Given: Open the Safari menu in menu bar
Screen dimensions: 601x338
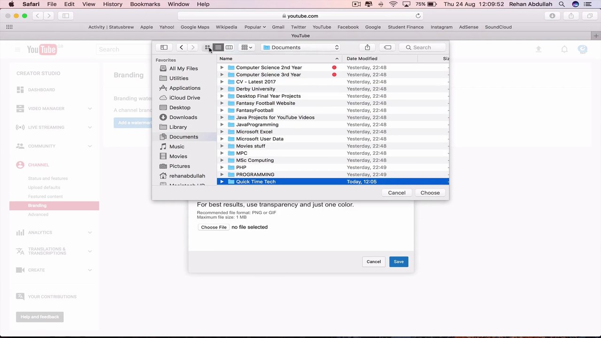Looking at the screenshot, I should click(31, 4).
